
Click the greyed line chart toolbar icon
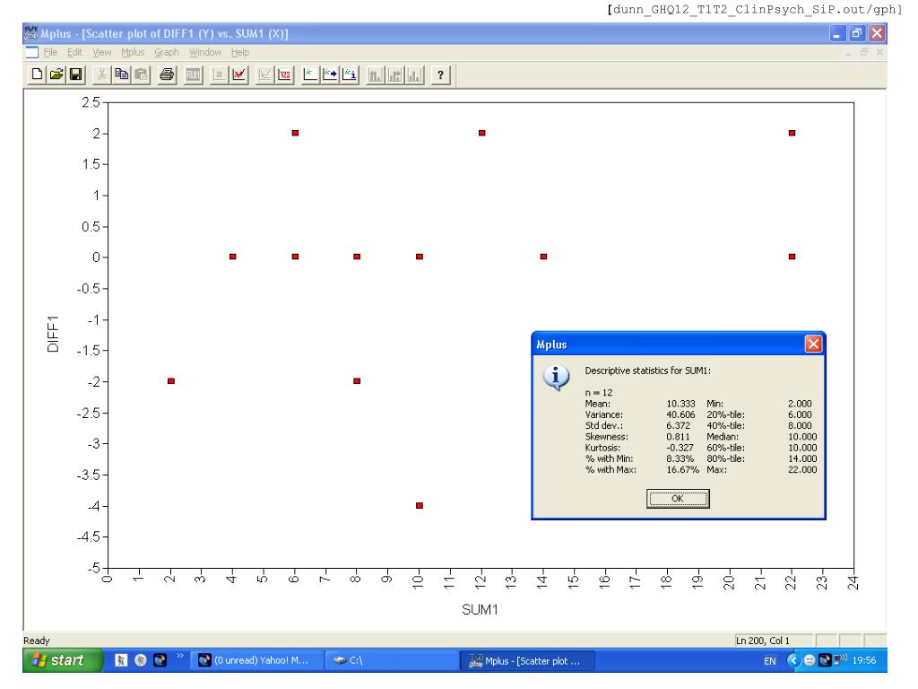(x=264, y=74)
